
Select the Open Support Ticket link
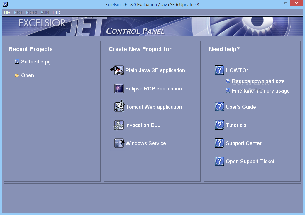point(250,162)
